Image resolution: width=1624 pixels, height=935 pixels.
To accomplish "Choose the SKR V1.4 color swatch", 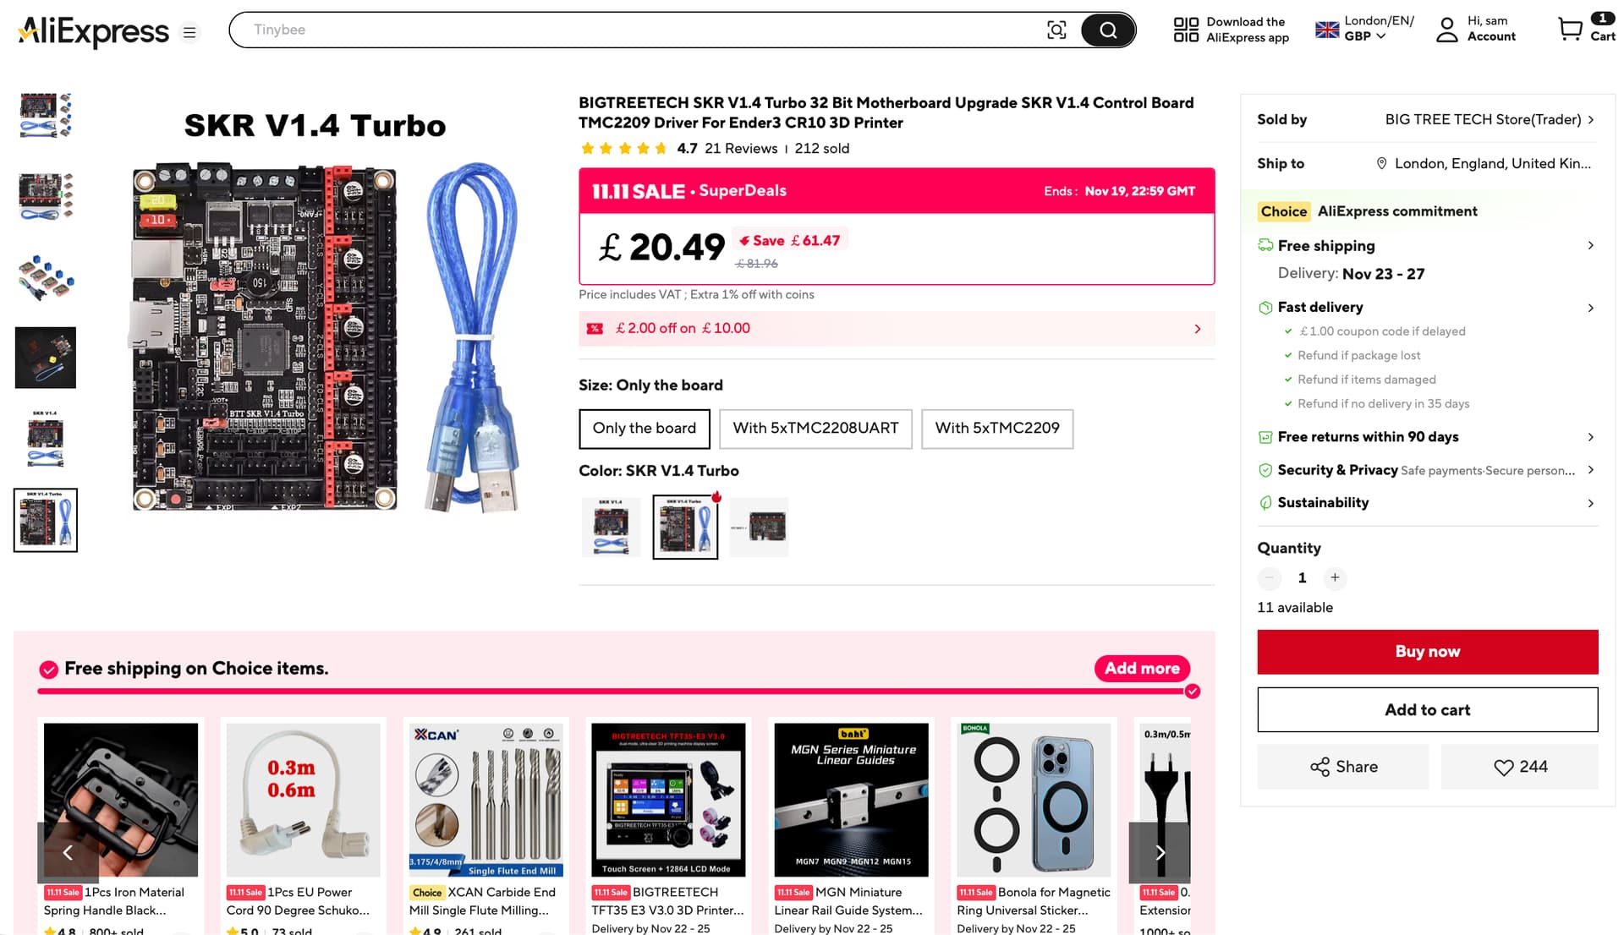I will [x=611, y=528].
